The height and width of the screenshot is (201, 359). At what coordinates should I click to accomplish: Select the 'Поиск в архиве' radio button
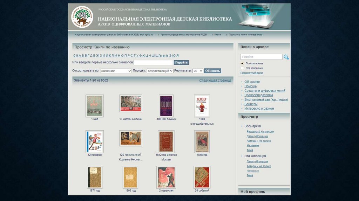pos(242,63)
